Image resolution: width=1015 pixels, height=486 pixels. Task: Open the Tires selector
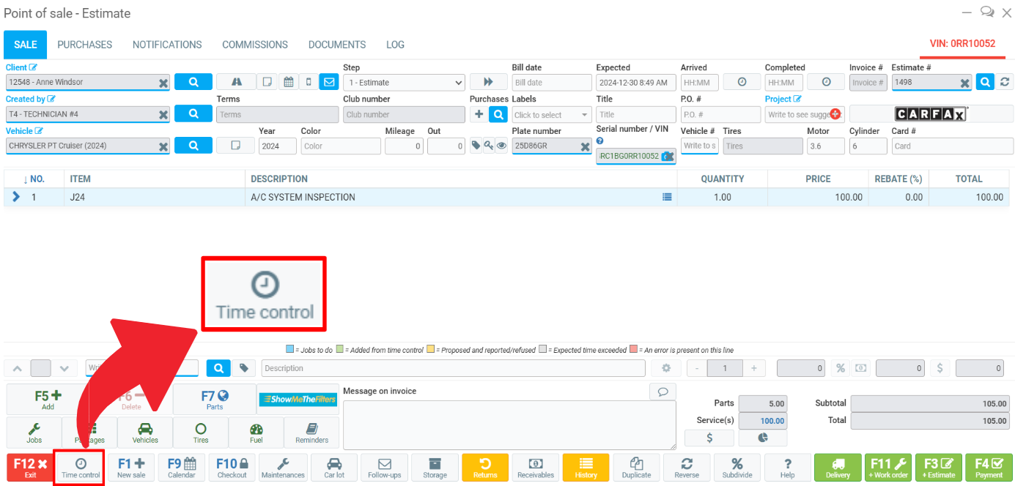[200, 433]
